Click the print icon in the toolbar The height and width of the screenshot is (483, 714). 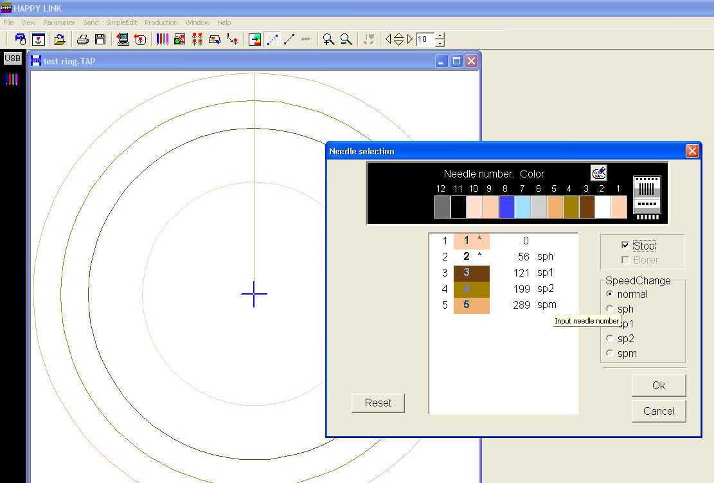(x=83, y=40)
